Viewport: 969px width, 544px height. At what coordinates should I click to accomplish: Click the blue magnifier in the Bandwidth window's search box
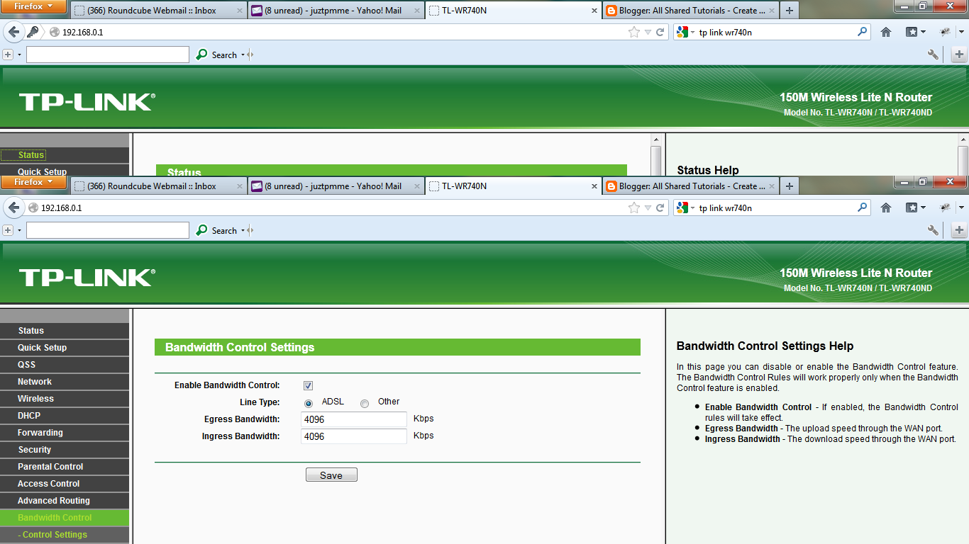pyautogui.click(x=862, y=208)
